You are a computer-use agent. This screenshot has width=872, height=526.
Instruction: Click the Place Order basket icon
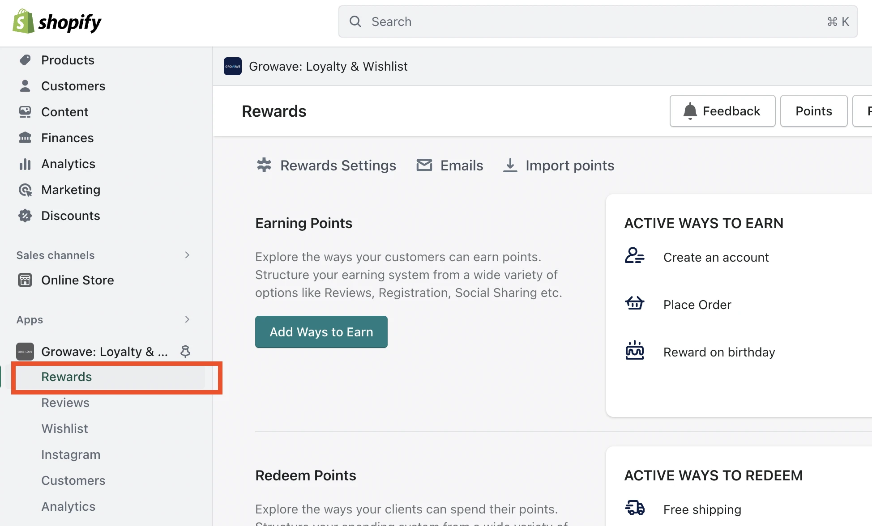(x=635, y=303)
